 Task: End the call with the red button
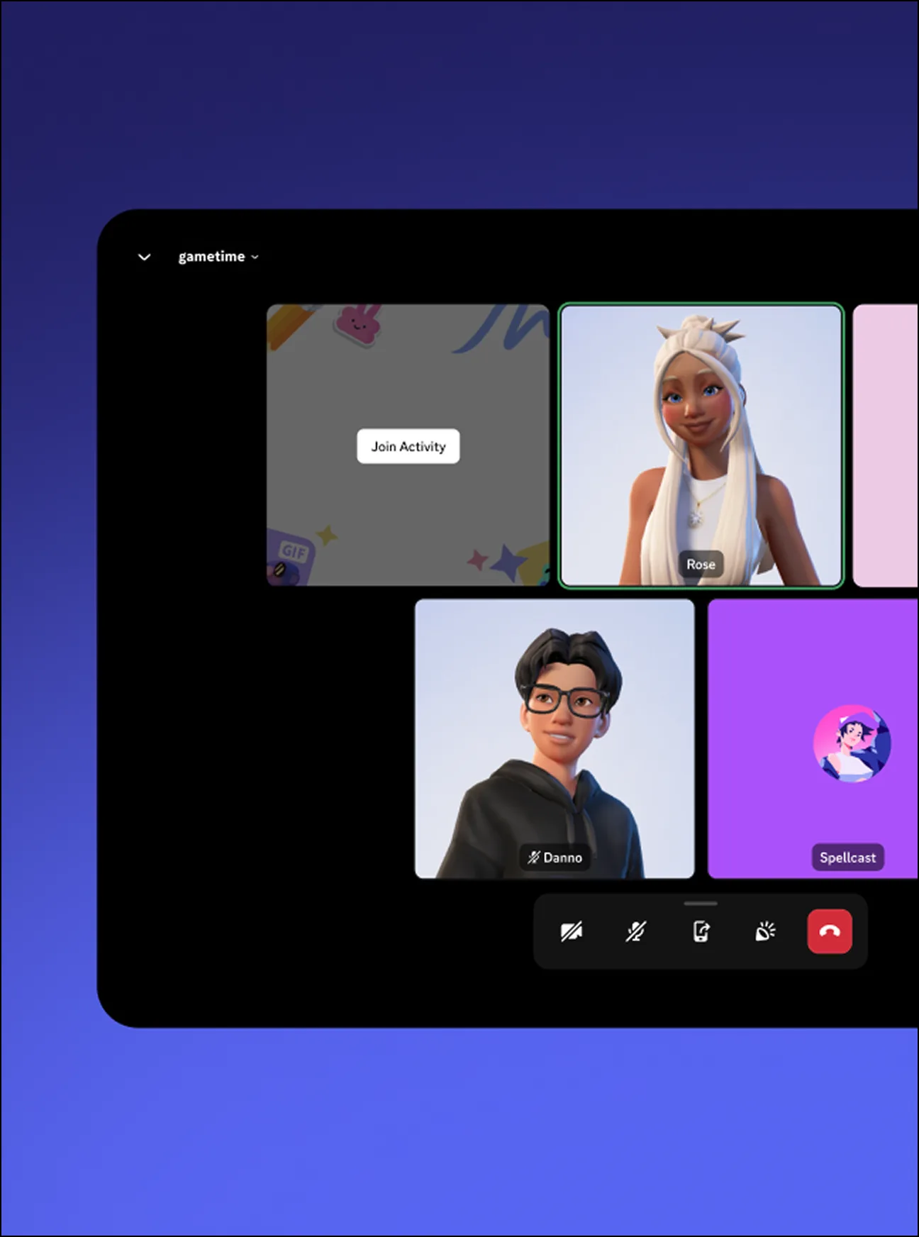(x=830, y=931)
